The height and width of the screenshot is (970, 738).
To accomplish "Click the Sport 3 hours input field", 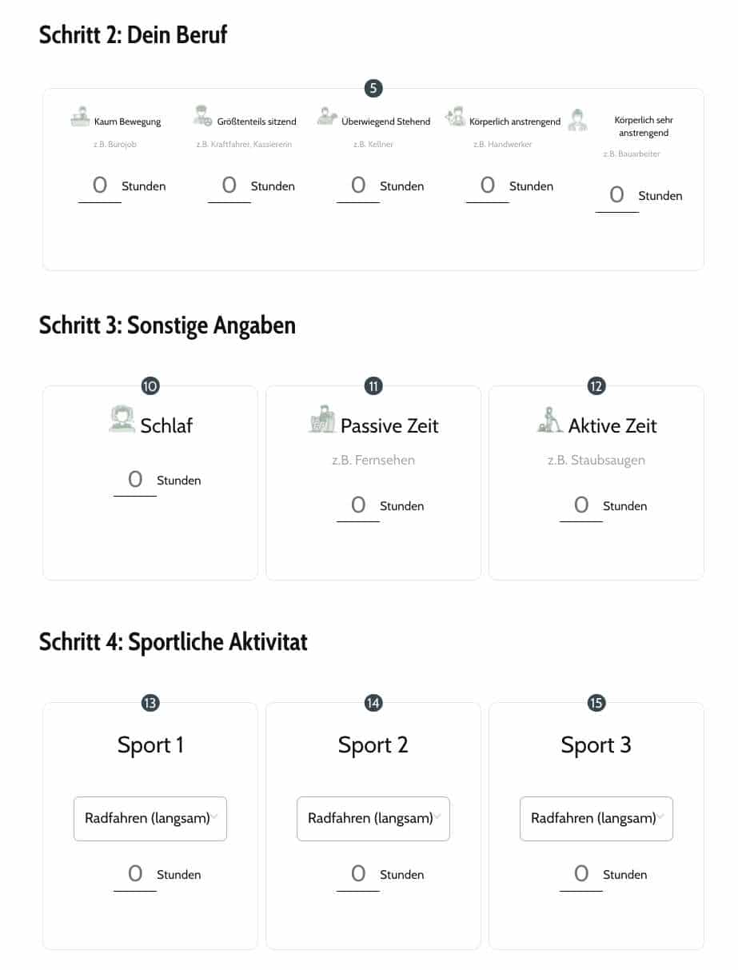I will [x=581, y=874].
